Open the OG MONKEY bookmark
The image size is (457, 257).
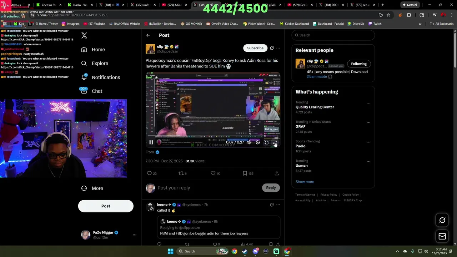[191, 24]
